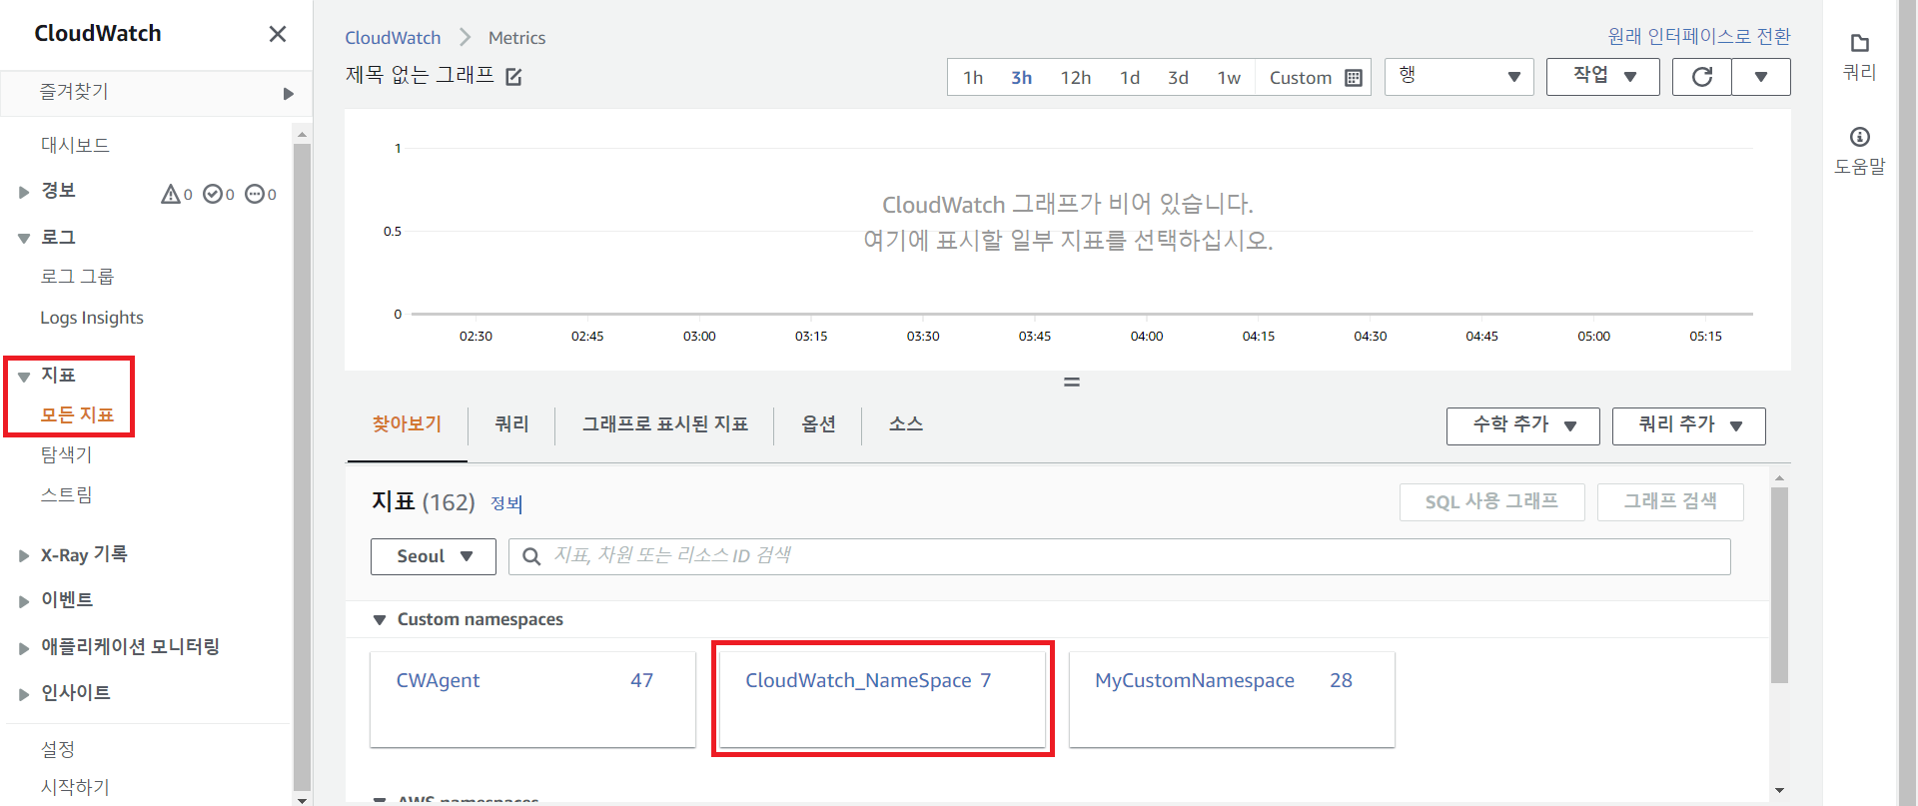Viewport: 1918px width, 806px height.
Task: Switch to the 옵션 tab
Action: click(818, 424)
